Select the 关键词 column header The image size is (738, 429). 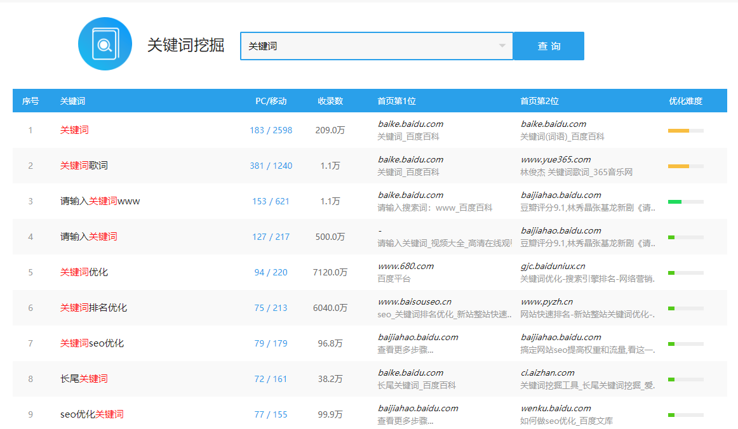(x=72, y=101)
